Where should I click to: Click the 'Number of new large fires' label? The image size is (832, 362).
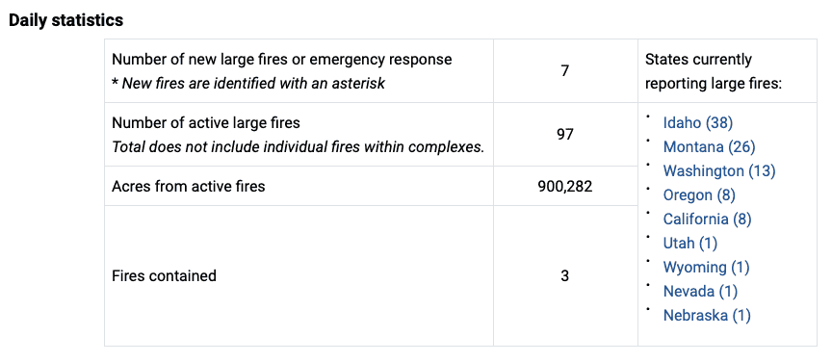click(x=282, y=60)
